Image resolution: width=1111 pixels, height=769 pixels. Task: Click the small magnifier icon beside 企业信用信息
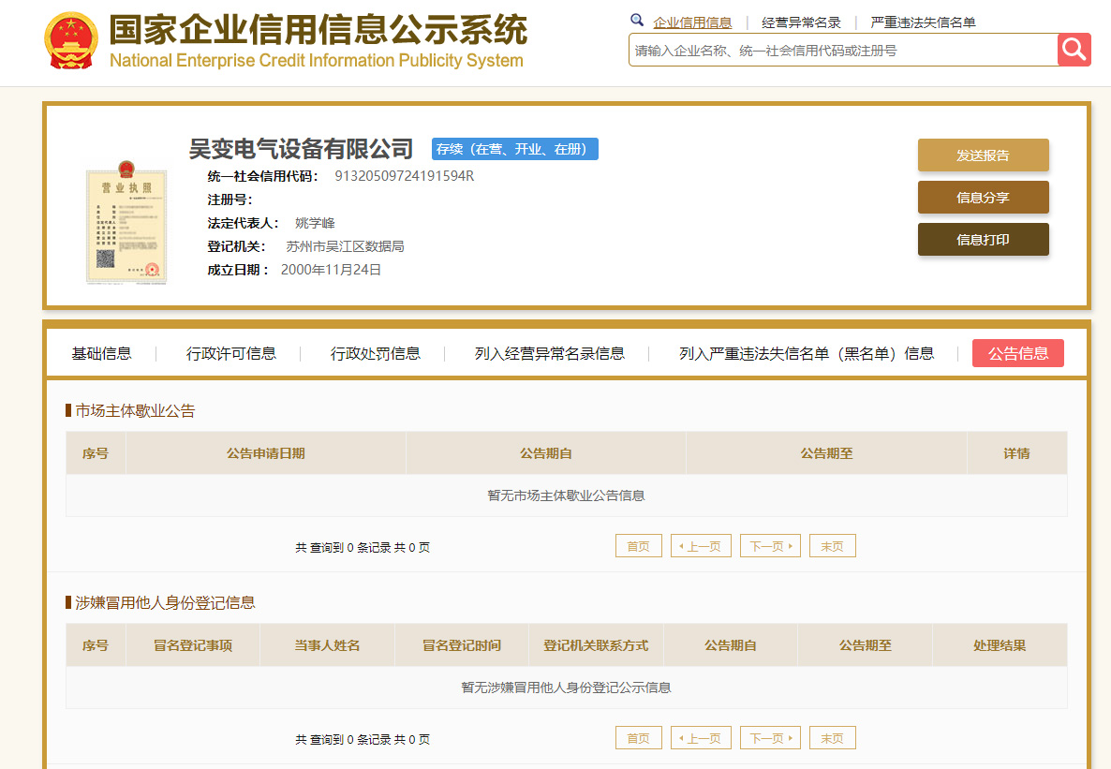point(637,21)
